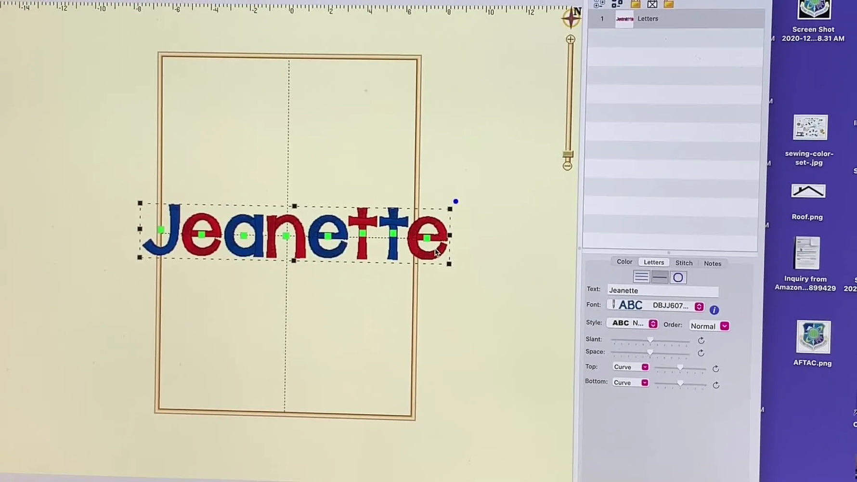
Task: Open the font info button
Action: coord(714,310)
